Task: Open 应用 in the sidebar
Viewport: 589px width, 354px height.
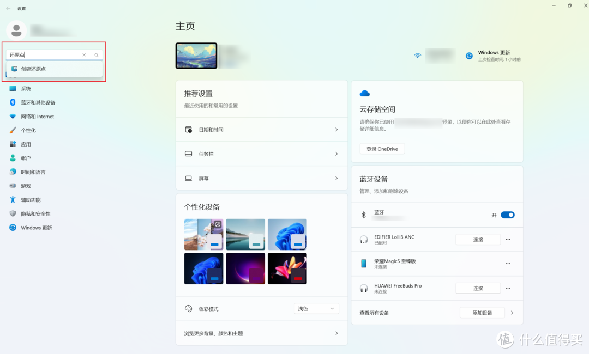Action: pyautogui.click(x=26, y=144)
